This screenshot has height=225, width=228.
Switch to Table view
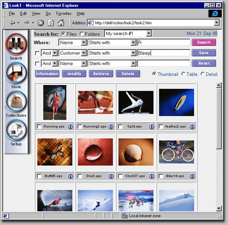[183, 74]
